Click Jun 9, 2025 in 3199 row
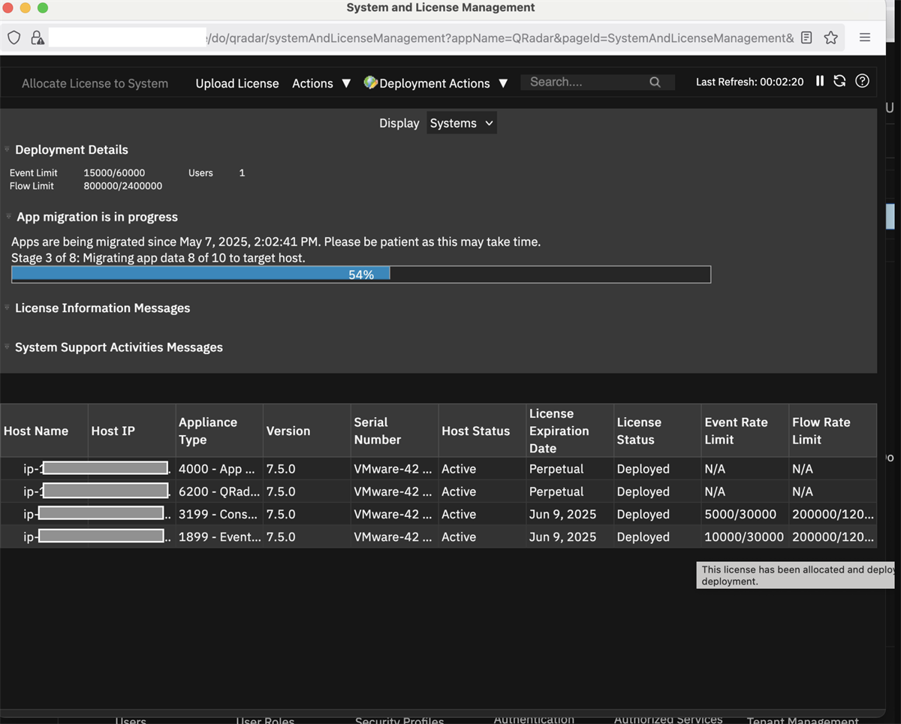The image size is (901, 724). (x=562, y=514)
